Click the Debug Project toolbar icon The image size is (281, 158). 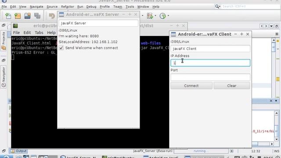150,16
